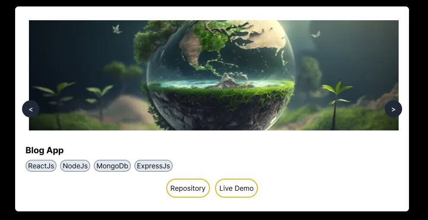428x220 pixels.
Task: Select the ReactJs tech tag
Action: pyautogui.click(x=41, y=166)
